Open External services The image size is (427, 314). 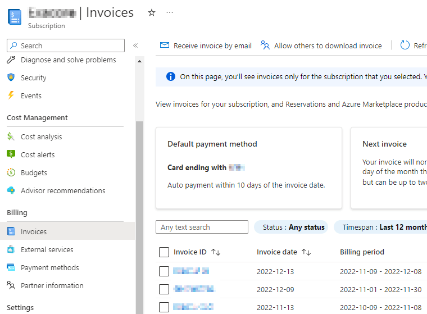tap(47, 249)
